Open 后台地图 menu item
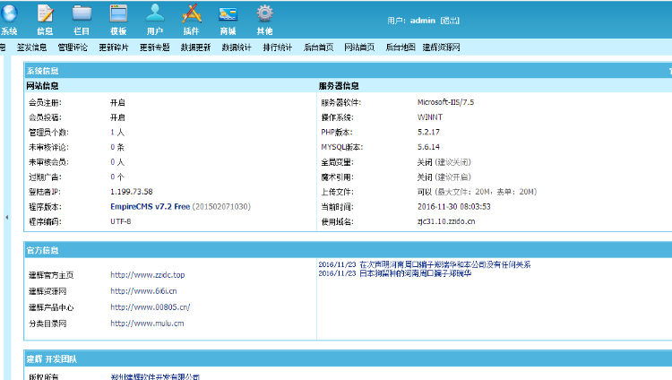The width and height of the screenshot is (672, 380). click(401, 47)
